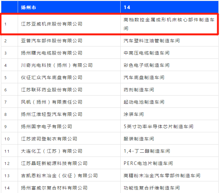Click workshop 药剂制造车间
The width and height of the screenshot is (220, 193).
(139, 90)
